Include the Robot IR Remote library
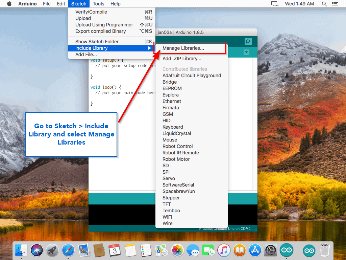 (192, 153)
